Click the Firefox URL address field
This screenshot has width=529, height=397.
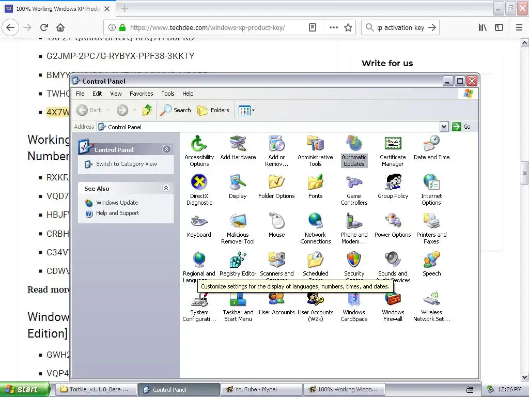(207, 28)
